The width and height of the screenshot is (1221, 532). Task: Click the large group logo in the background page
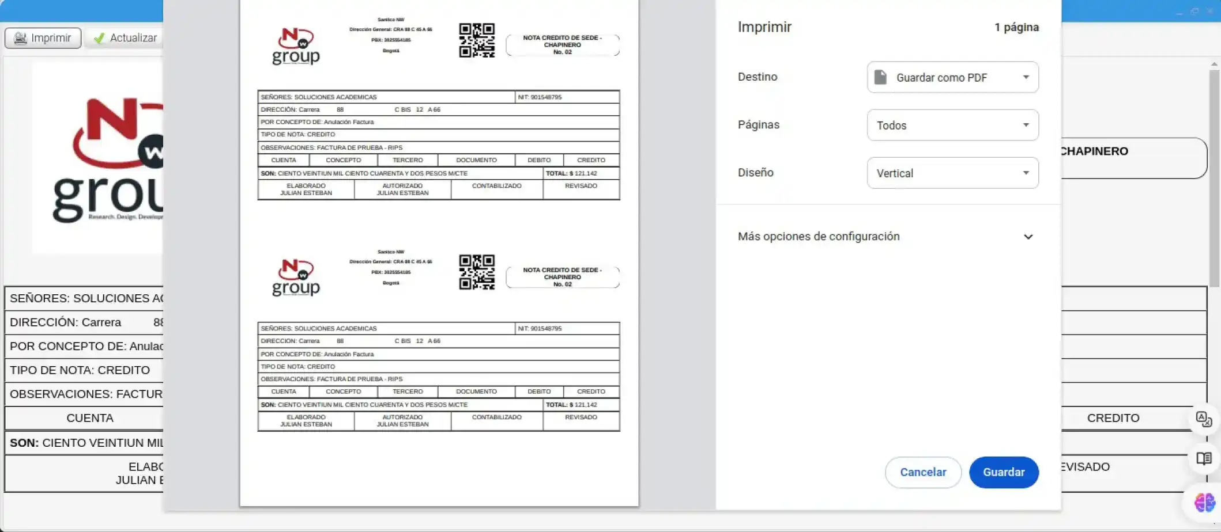click(108, 159)
